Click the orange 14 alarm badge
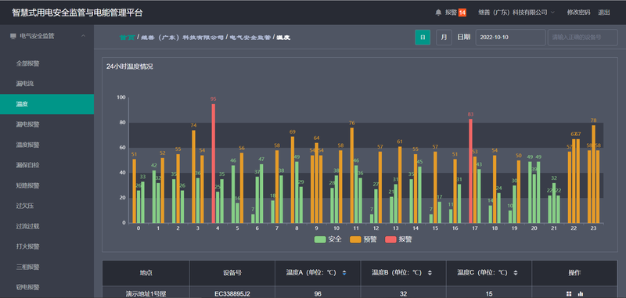This screenshot has height=298, width=626. (x=462, y=13)
